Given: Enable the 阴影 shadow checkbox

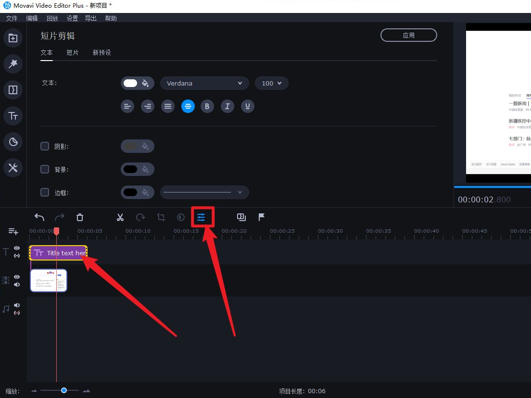Looking at the screenshot, I should 45,146.
